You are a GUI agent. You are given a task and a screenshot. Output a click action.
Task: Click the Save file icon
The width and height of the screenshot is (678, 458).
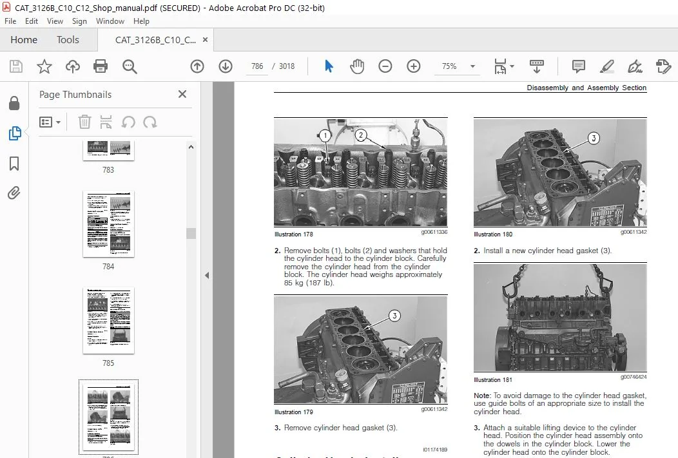pyautogui.click(x=16, y=66)
